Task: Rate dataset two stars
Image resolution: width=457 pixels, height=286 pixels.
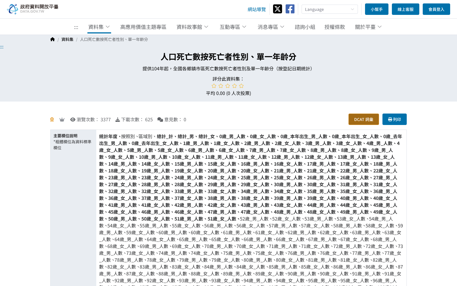Action: click(x=221, y=86)
